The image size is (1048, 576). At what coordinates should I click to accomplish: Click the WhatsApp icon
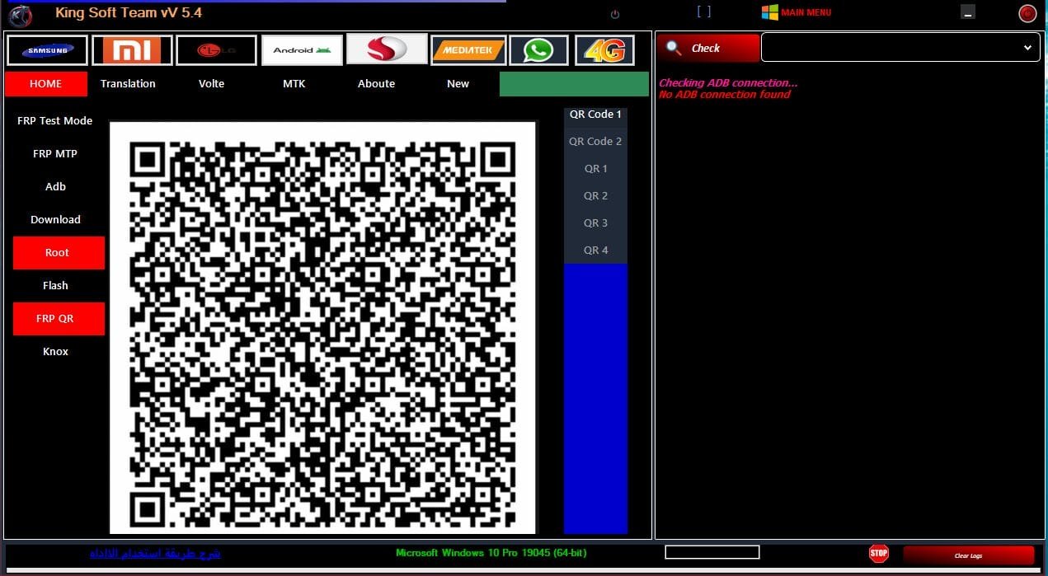pos(538,50)
